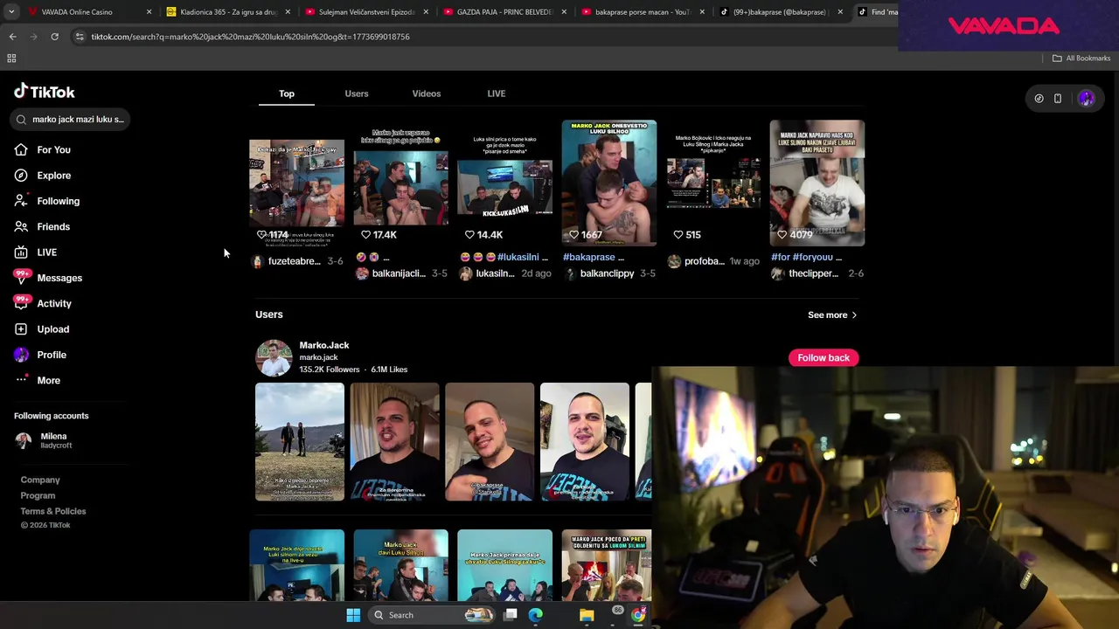The height and width of the screenshot is (629, 1119).
Task: Open the profoba video with 515 likes
Action: (713, 183)
